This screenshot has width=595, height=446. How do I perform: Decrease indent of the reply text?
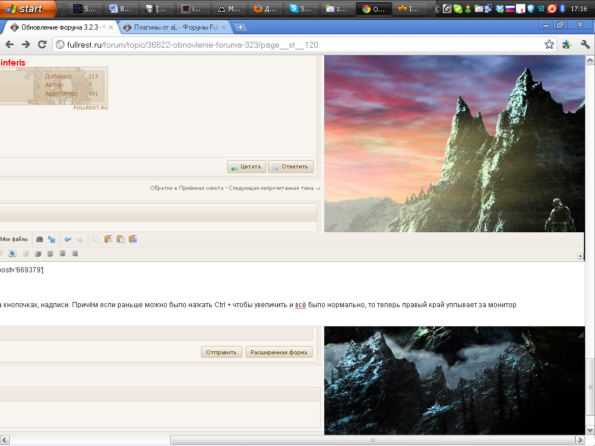26,254
